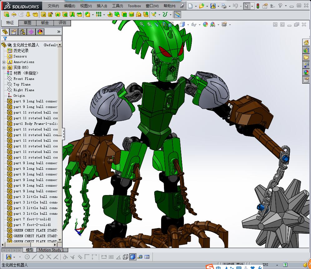311x269 pixels.
Task: Select the Linear Pattern tool
Action: 99,14
